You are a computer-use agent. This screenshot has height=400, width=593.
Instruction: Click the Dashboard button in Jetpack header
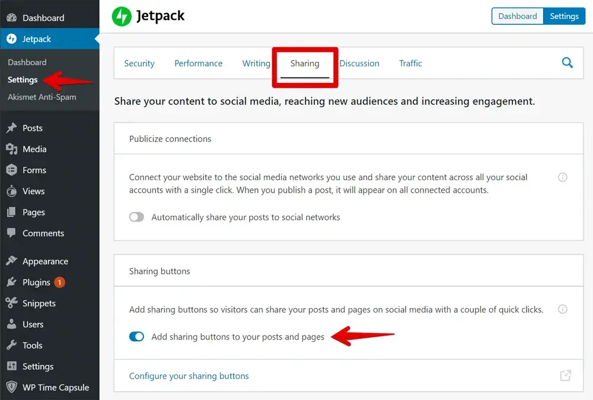[x=517, y=16]
